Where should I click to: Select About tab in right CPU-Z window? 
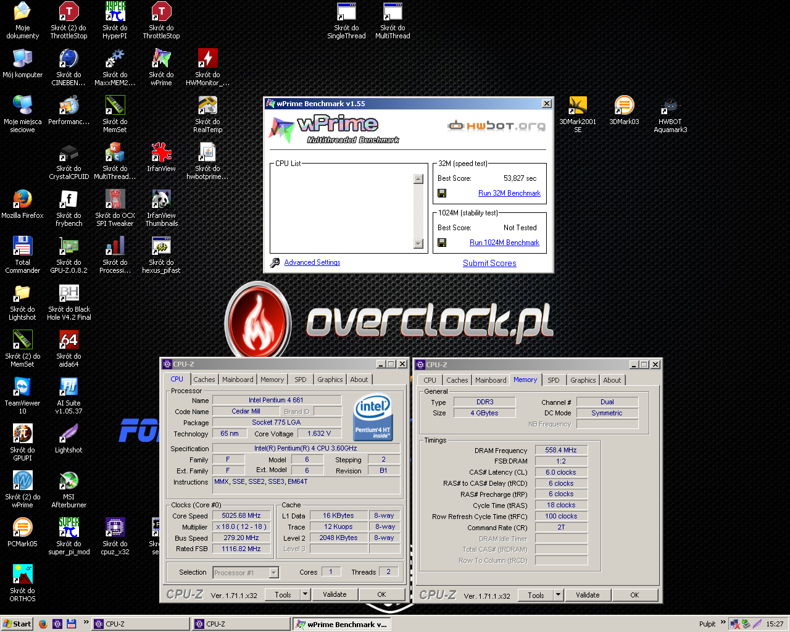(x=612, y=380)
